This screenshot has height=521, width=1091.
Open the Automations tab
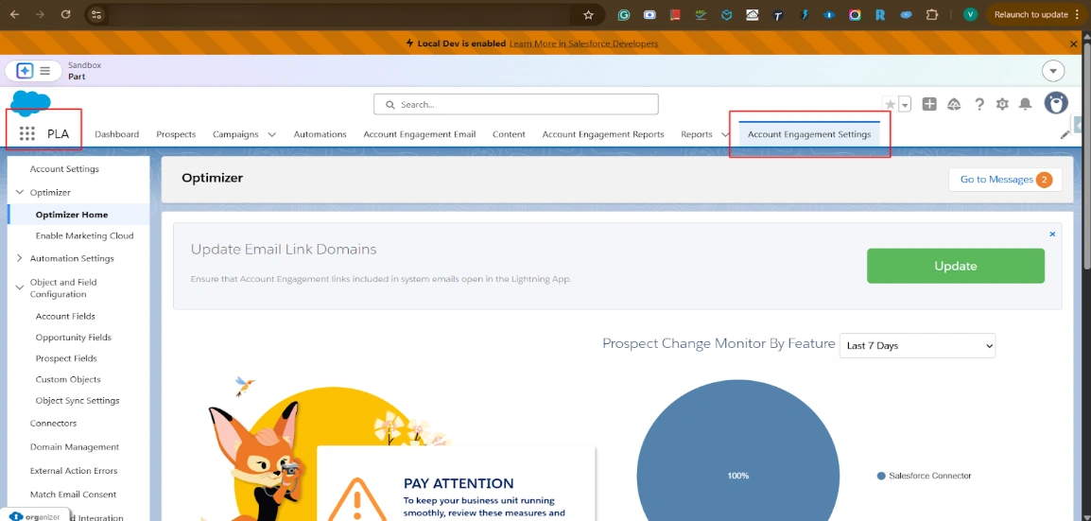point(320,134)
